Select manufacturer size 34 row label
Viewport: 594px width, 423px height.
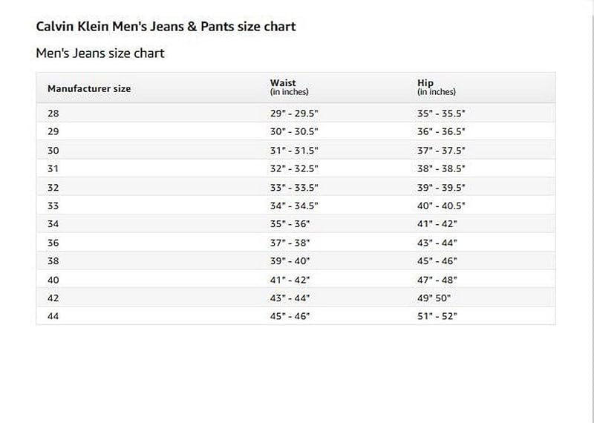coord(53,224)
